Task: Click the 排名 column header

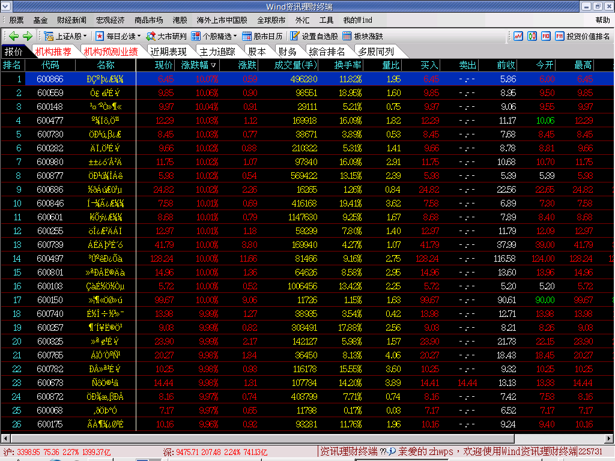Action: click(x=12, y=65)
